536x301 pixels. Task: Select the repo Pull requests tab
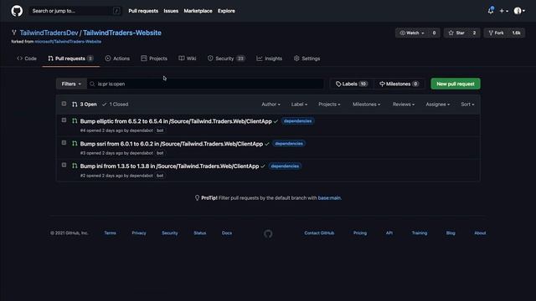[x=70, y=59]
